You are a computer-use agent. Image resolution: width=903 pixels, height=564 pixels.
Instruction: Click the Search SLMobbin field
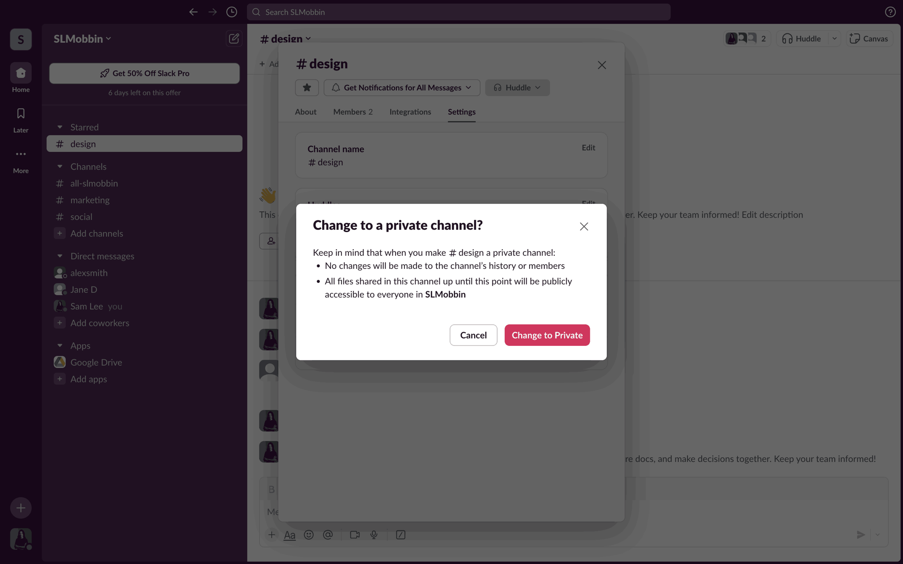459,12
